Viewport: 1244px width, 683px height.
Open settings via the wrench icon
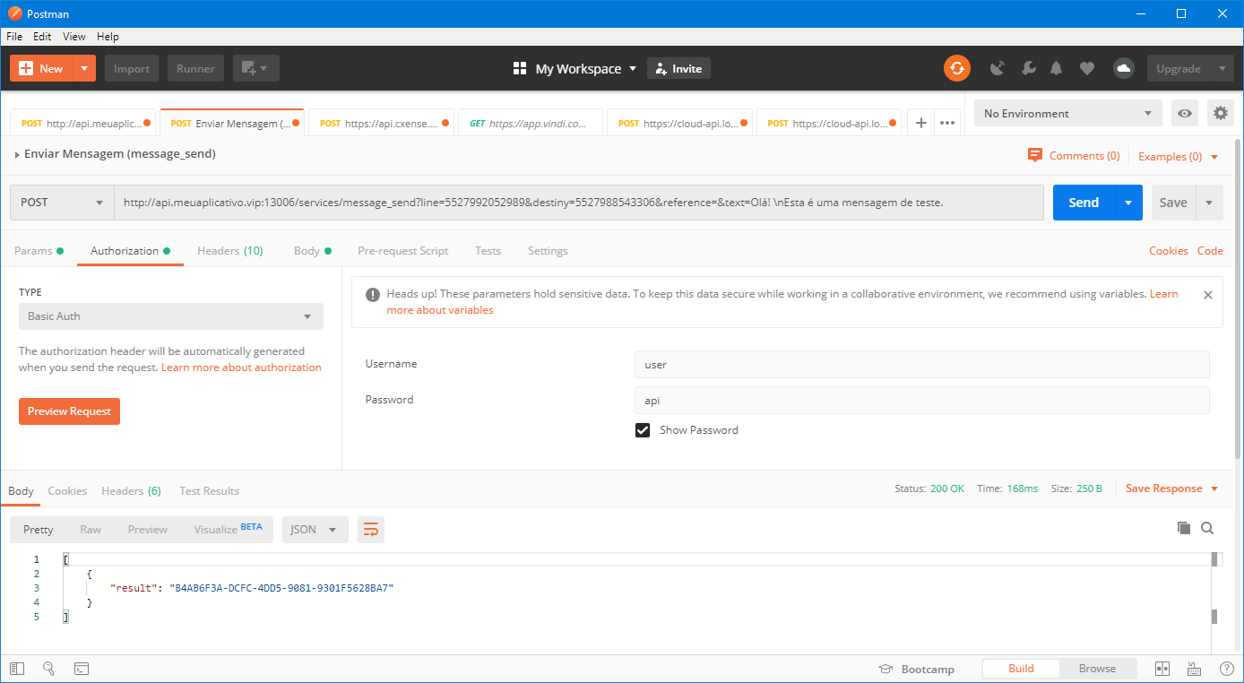1028,68
